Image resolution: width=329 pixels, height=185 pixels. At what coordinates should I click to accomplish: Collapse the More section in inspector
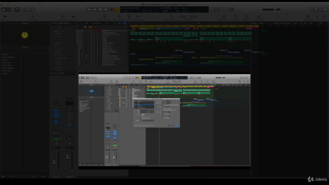(52, 46)
